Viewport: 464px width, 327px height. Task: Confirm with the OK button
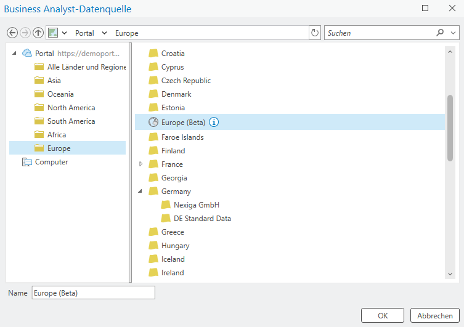[383, 315]
